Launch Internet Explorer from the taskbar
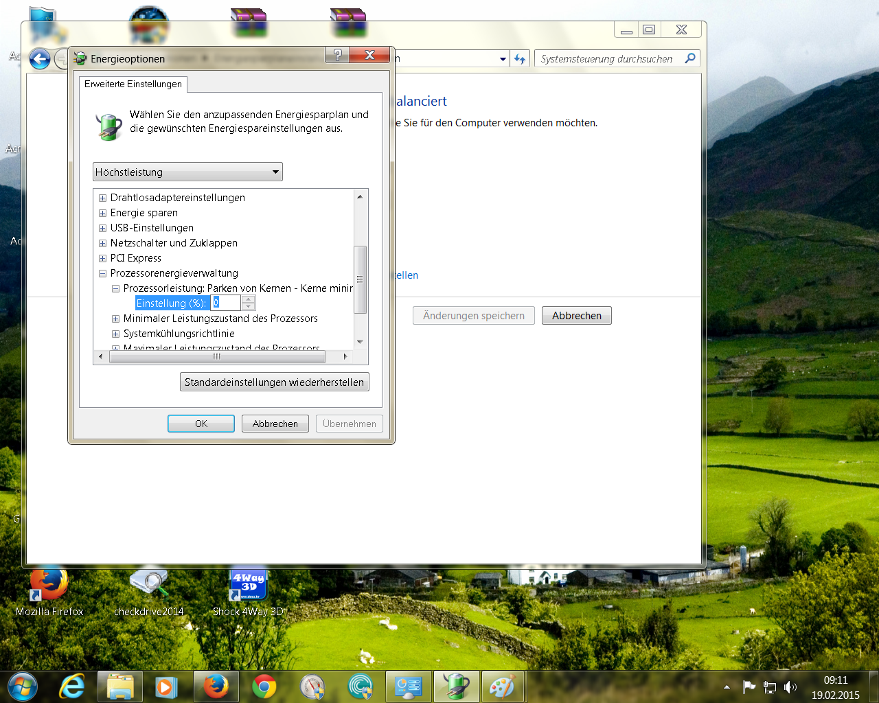 (72, 687)
